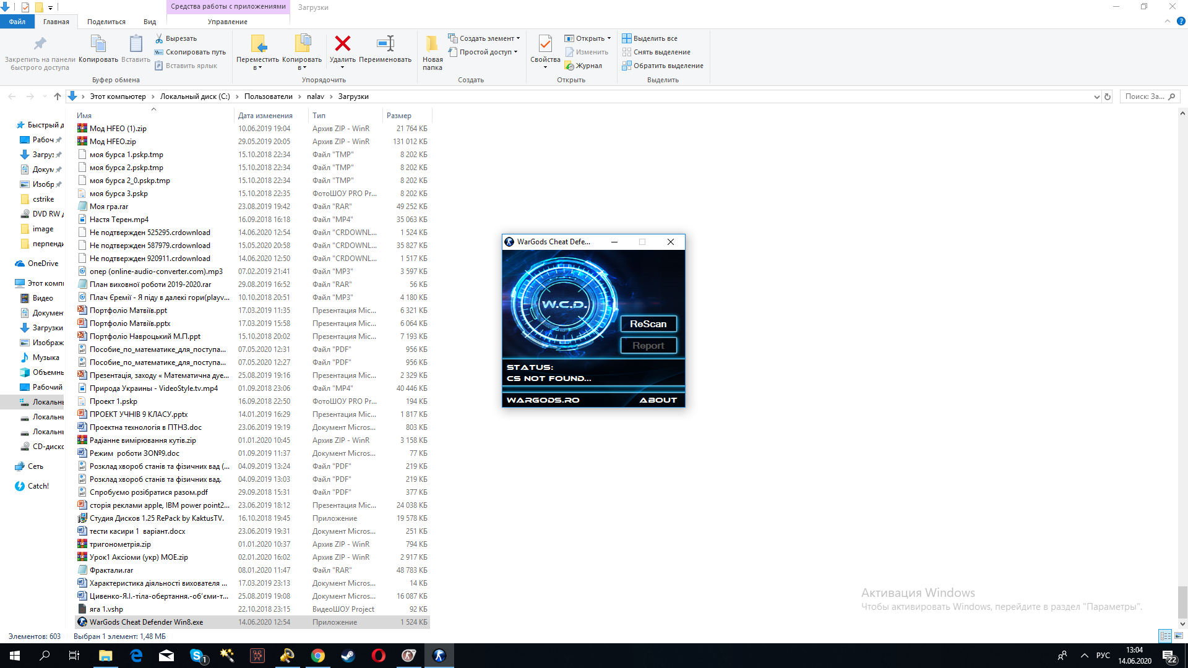Switch to details view layout icon
Image resolution: width=1188 pixels, height=668 pixels.
click(x=1165, y=636)
